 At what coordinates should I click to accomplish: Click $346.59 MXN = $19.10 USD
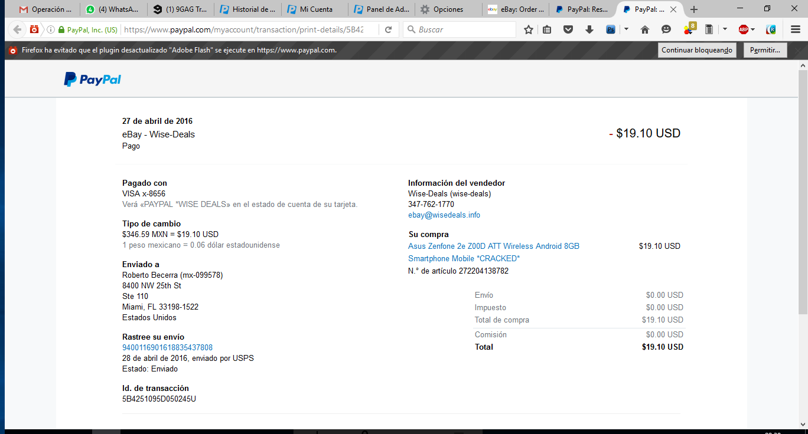170,235
